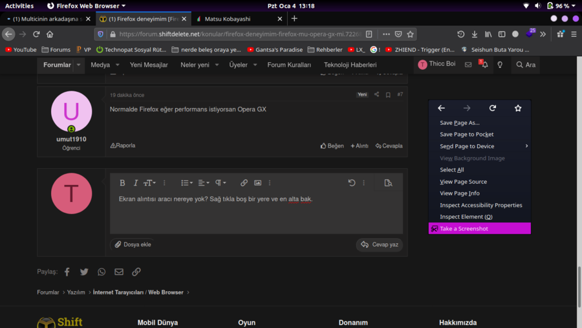The width and height of the screenshot is (582, 328).
Task: Open text alignment dropdown in editor
Action: [203, 183]
